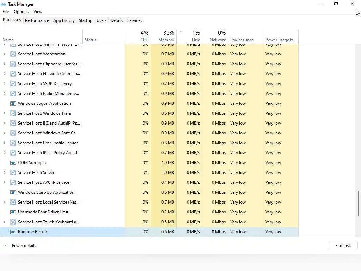Restore down the Task Manager window

(336, 4)
